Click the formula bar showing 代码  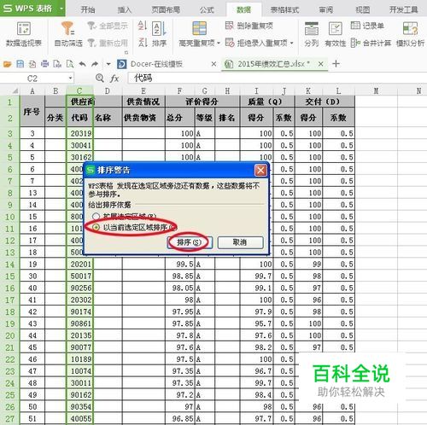(278, 79)
